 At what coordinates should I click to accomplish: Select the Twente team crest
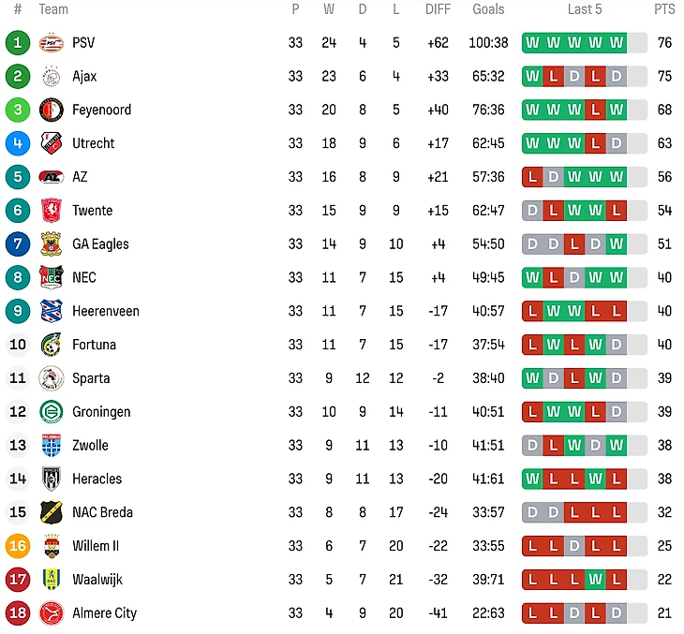[51, 211]
